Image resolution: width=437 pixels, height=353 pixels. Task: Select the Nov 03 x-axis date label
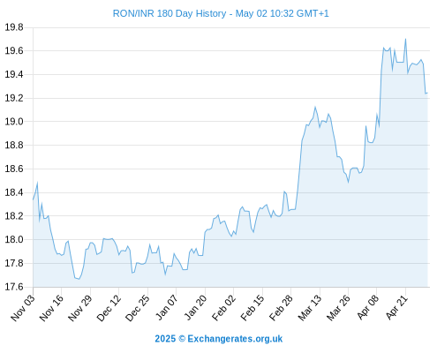point(23,307)
